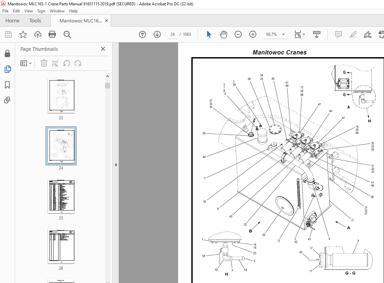Close the Manitowoc document tab
384x283 pixels.
click(x=106, y=20)
